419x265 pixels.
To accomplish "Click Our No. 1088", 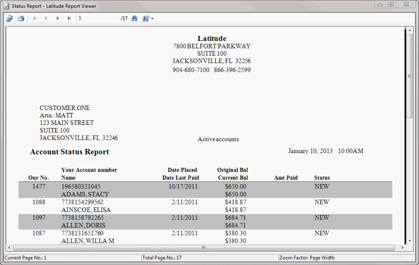I will coord(39,202).
